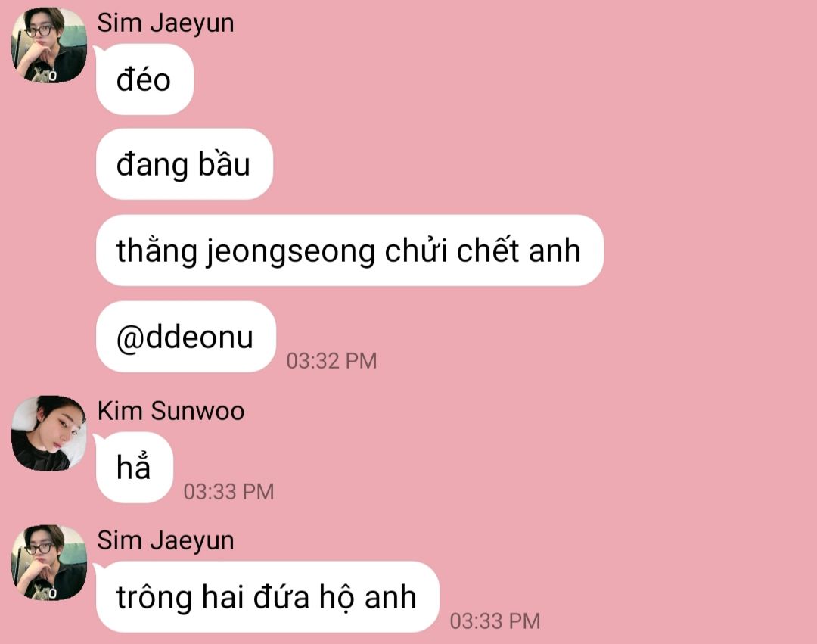Tap the 'thằng jeongseong chửi chết anh' message bubble
This screenshot has height=644, width=817.
(x=349, y=250)
